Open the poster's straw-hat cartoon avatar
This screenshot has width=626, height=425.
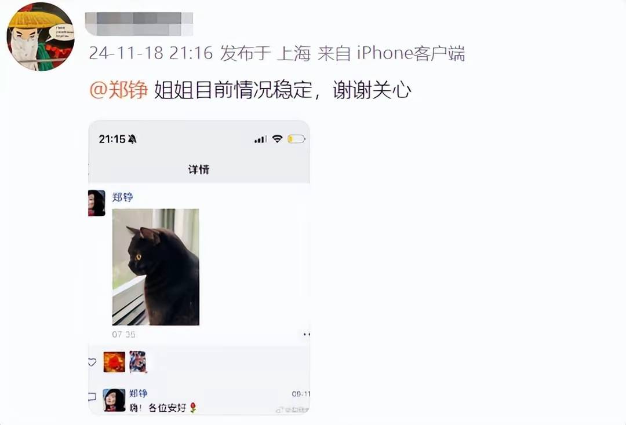click(41, 36)
